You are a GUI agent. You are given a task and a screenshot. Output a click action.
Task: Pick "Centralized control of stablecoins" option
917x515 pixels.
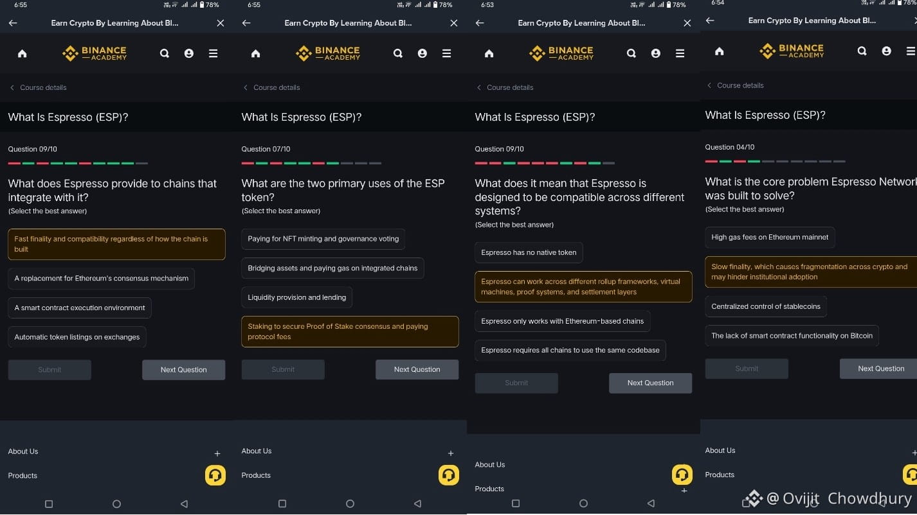pos(766,306)
